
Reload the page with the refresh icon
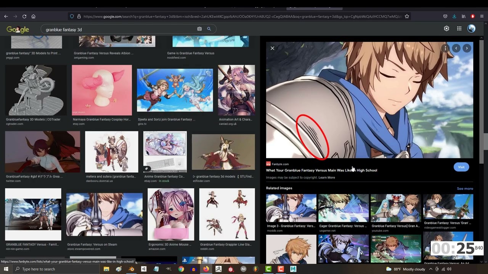click(24, 16)
